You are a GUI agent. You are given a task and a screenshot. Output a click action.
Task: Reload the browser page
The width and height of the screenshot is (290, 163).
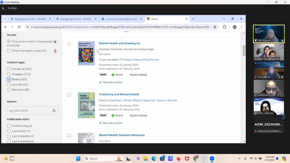coord(19,27)
